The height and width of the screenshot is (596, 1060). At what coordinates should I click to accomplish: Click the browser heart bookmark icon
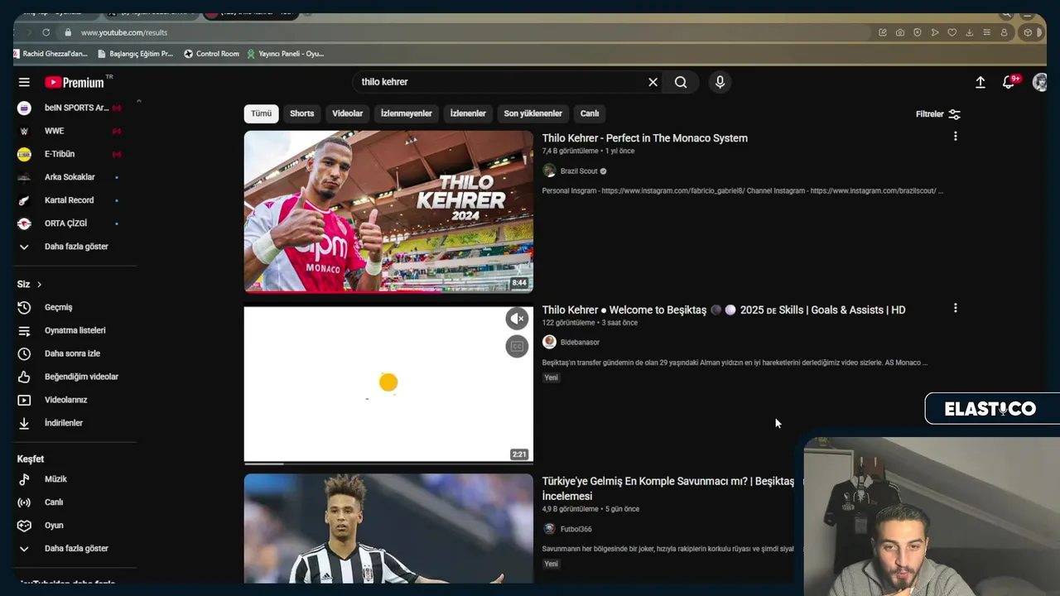(x=952, y=32)
